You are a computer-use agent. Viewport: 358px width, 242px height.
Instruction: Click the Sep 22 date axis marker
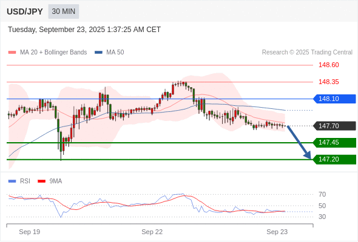coord(152,232)
